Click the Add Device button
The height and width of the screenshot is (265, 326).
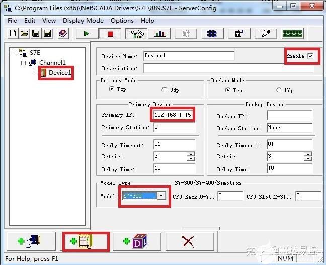point(86,241)
